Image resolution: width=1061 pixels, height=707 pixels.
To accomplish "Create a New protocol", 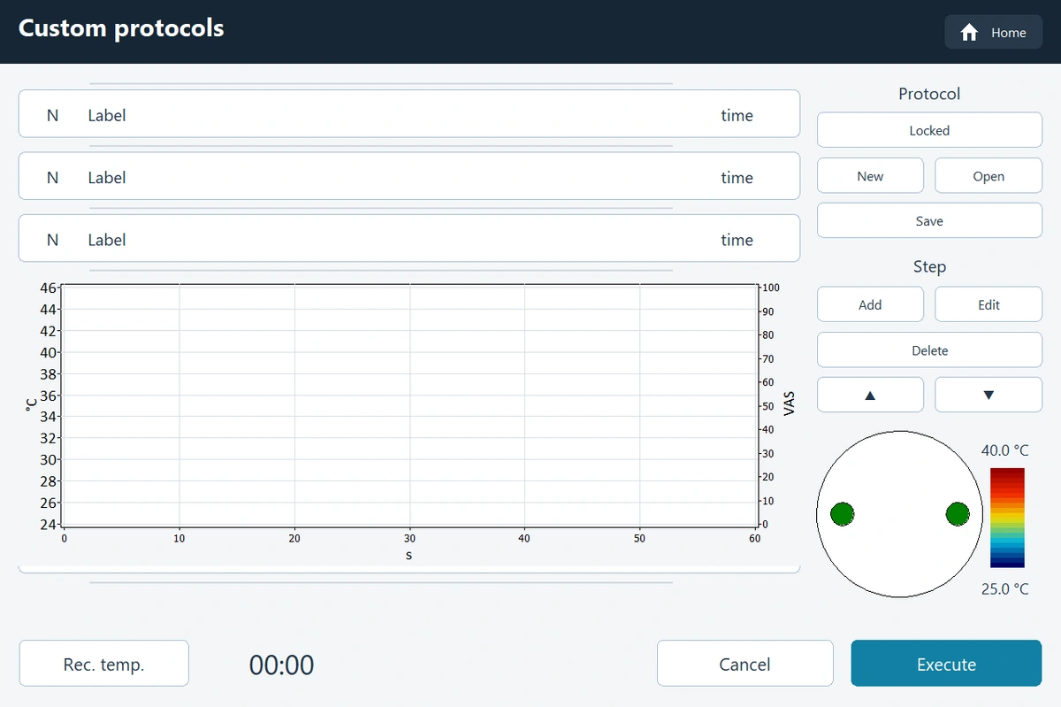I will point(870,176).
